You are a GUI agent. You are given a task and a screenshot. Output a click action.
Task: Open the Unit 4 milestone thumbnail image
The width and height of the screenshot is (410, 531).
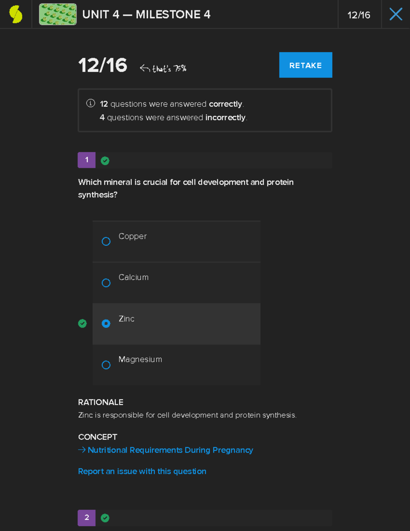(58, 14)
